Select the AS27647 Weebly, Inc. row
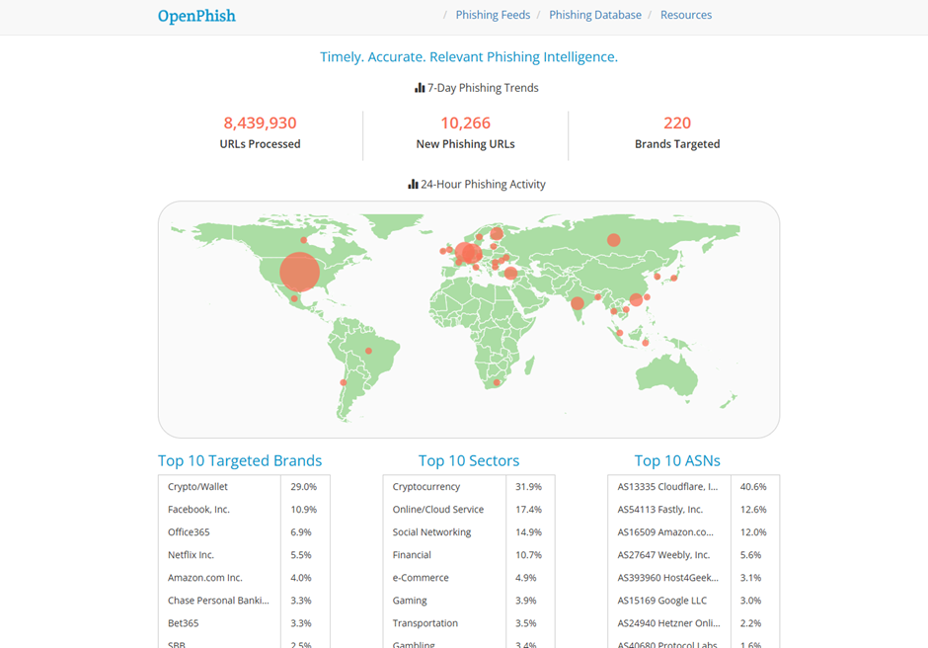Viewport: 928px width, 648px height. [694, 555]
